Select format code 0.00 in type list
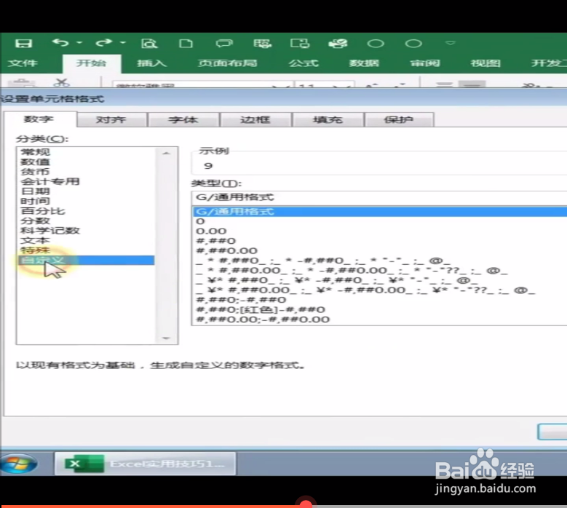The height and width of the screenshot is (508, 567). pos(211,231)
